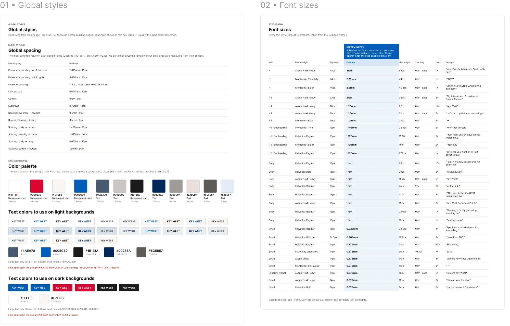
Task: Pick the #9D9C97 gray swatch
Action: coord(176,186)
